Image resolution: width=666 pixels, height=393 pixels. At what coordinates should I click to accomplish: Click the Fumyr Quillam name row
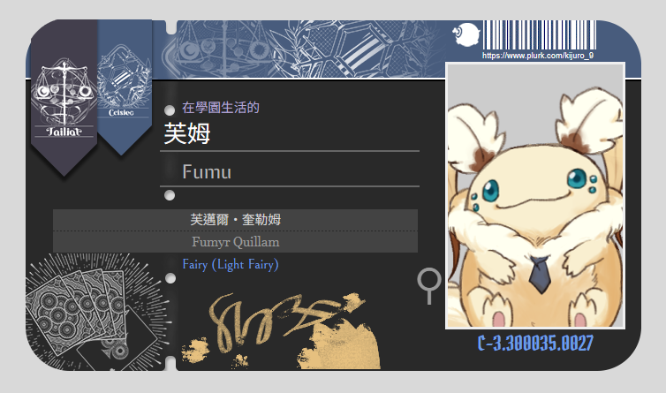click(235, 242)
